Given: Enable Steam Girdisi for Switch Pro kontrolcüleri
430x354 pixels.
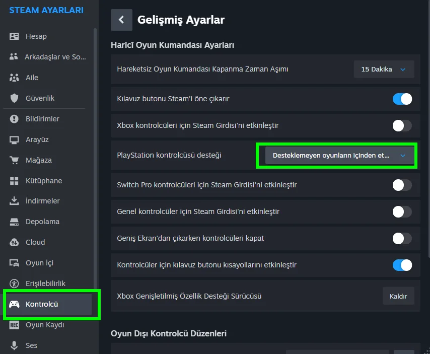Looking at the screenshot, I should (x=402, y=185).
